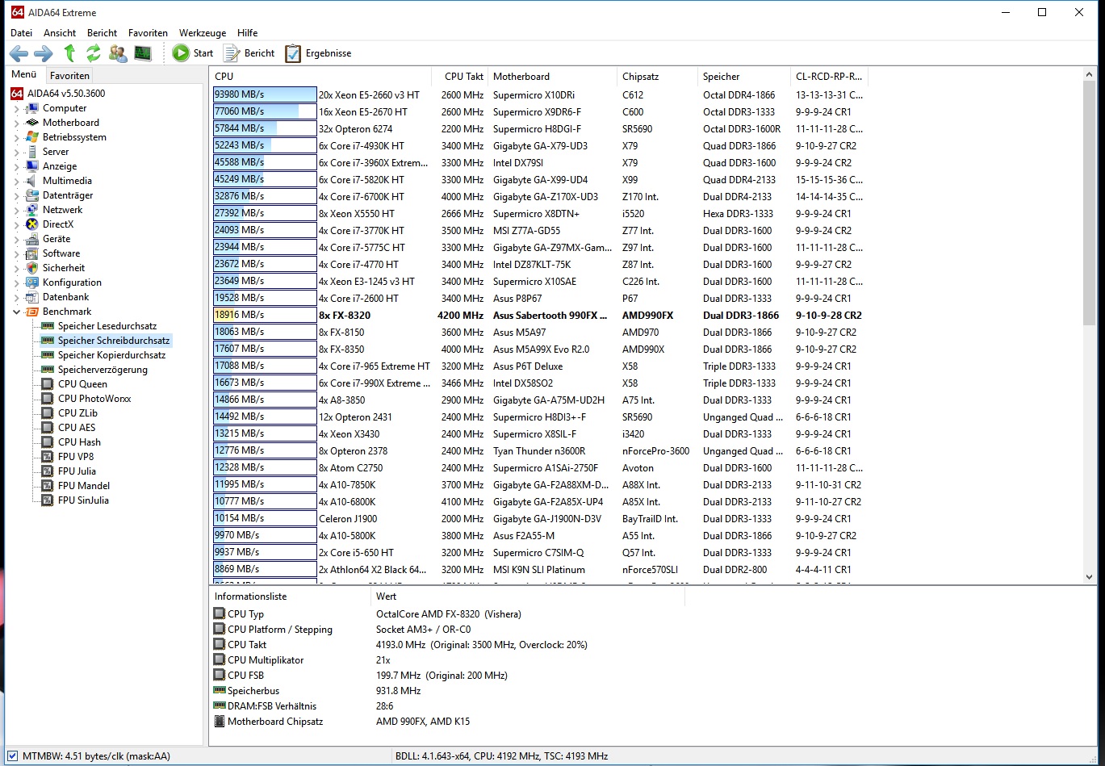Open the Ergebnisse results button
This screenshot has width=1105, height=766.
tap(317, 53)
